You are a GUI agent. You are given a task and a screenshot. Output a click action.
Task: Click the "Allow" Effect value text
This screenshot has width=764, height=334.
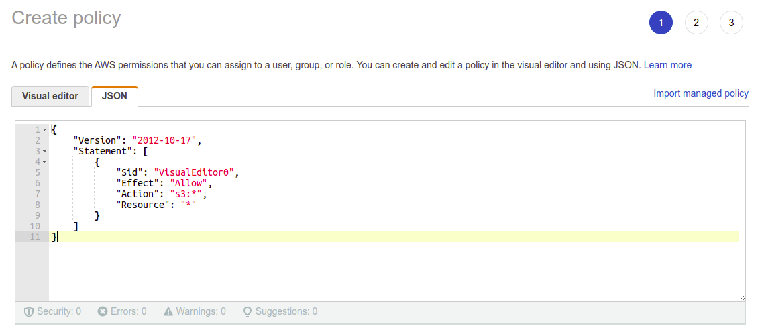click(x=191, y=183)
